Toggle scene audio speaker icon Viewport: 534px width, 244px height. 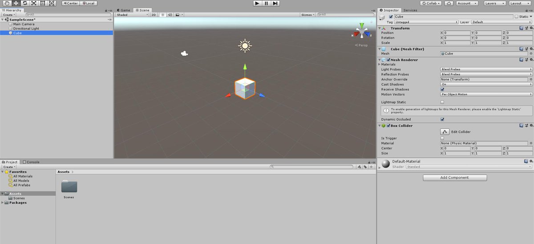point(170,15)
